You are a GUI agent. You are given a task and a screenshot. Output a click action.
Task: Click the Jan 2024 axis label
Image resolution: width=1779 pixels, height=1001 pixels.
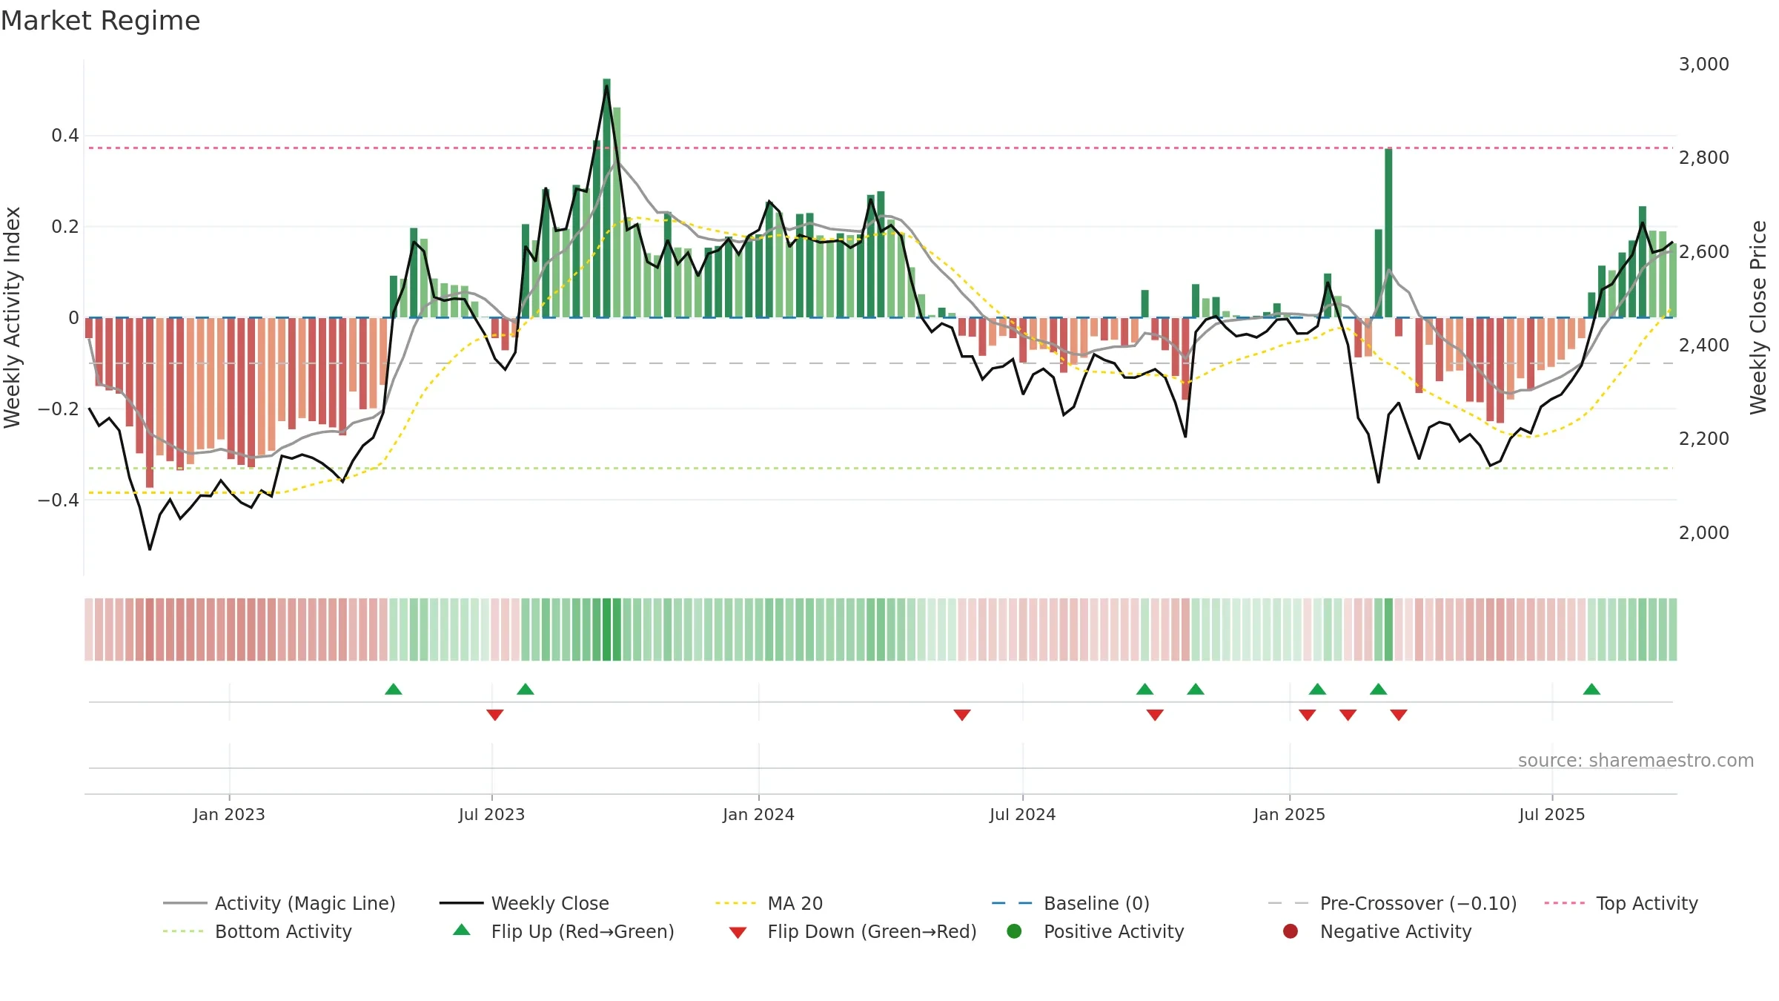point(758,814)
